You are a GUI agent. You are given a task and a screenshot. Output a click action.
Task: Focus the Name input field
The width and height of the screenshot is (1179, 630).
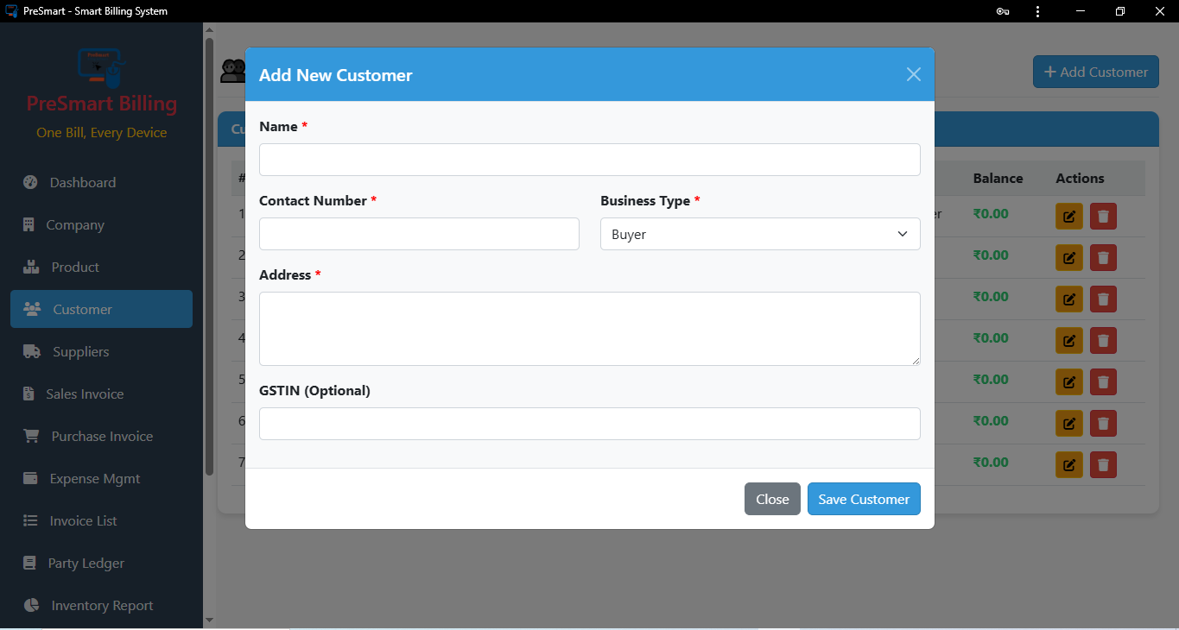click(x=589, y=160)
